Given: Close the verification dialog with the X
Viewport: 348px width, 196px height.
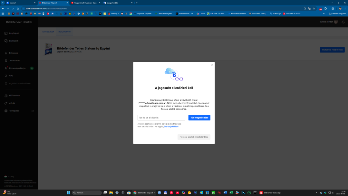Looking at the screenshot, I should (x=212, y=65).
